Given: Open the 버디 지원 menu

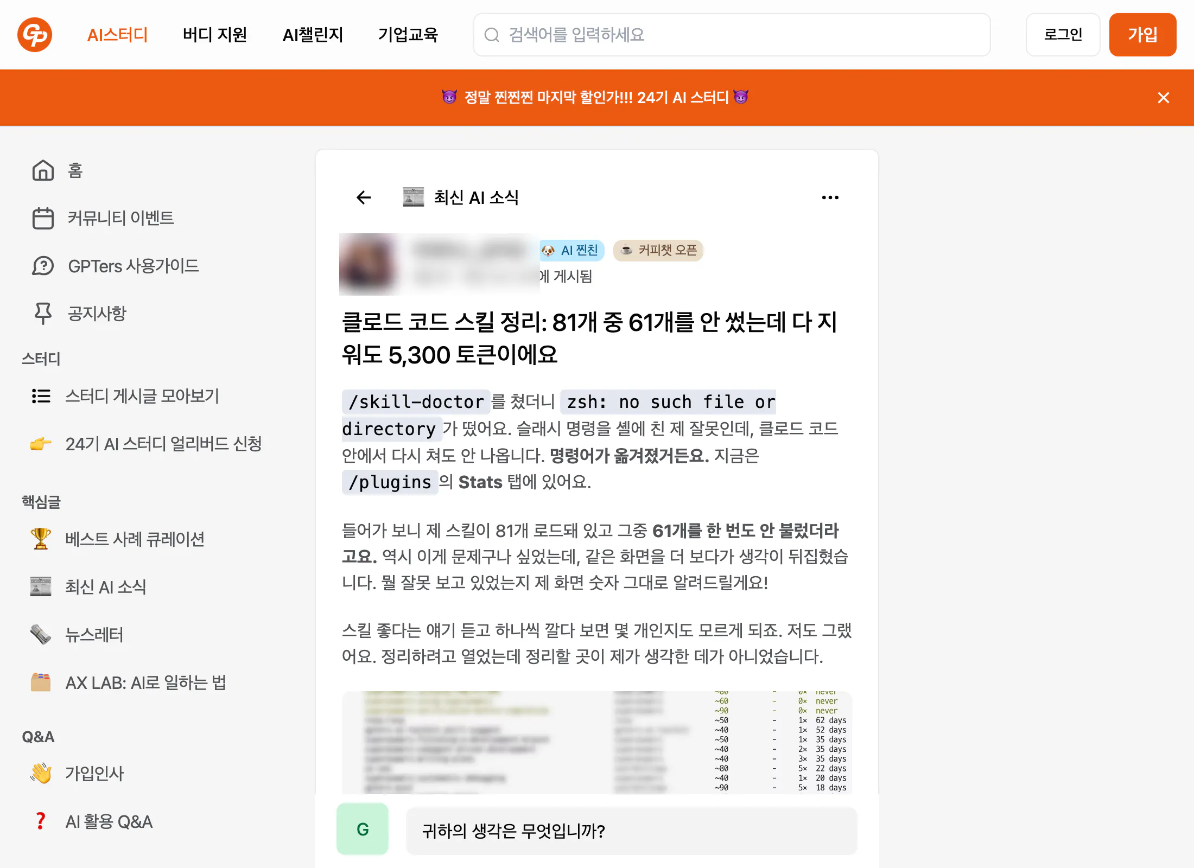Looking at the screenshot, I should coord(215,35).
